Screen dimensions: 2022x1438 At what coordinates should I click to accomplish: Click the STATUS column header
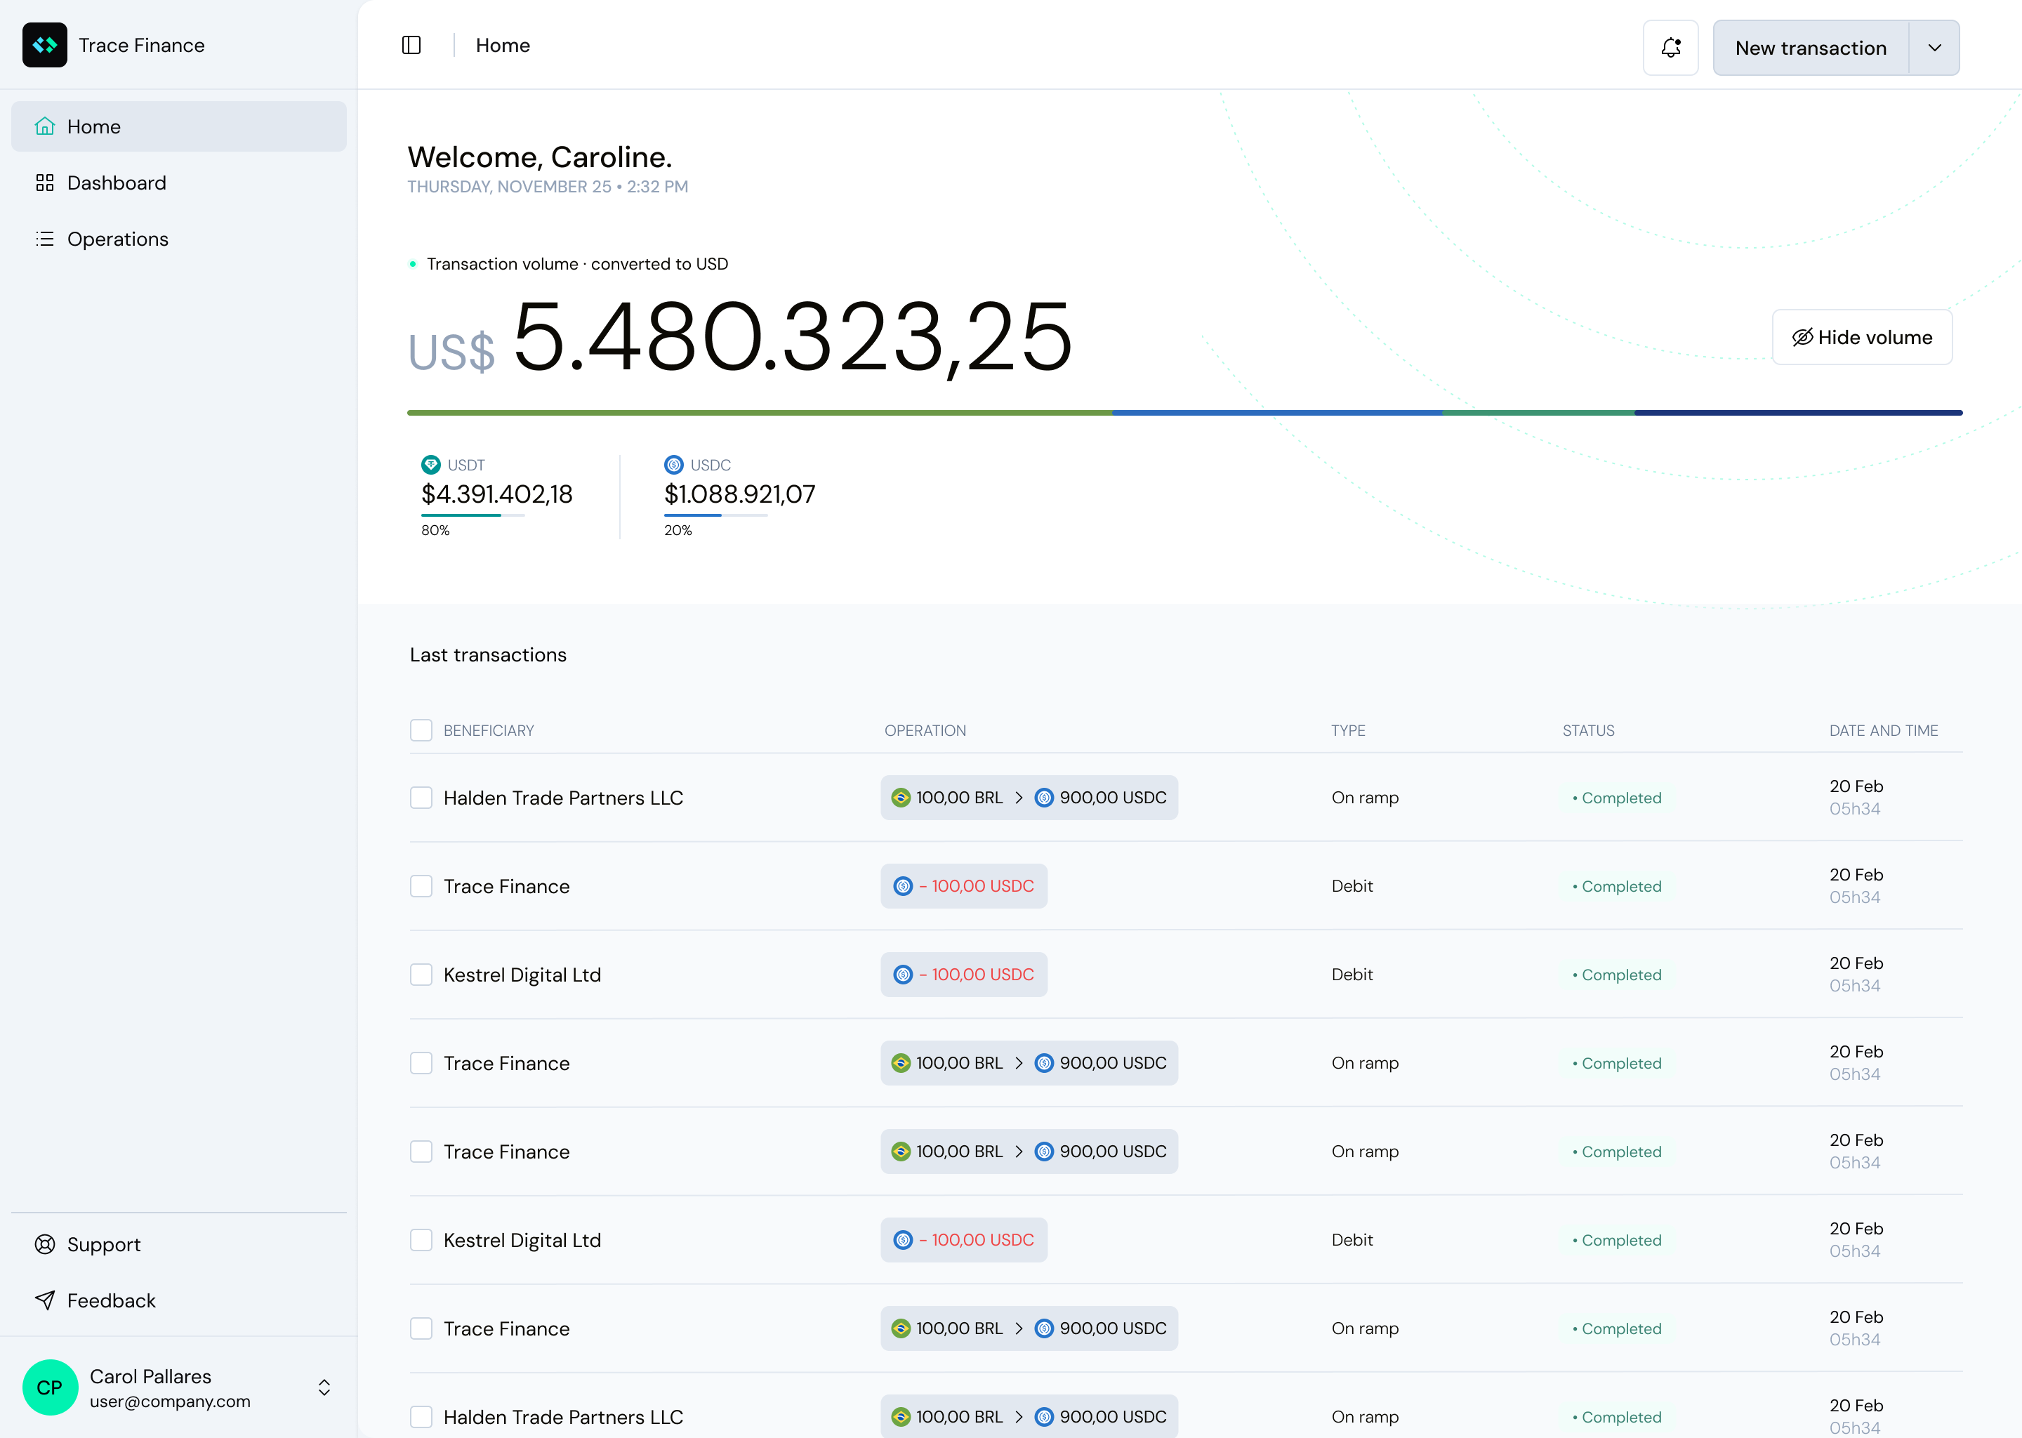tap(1588, 730)
